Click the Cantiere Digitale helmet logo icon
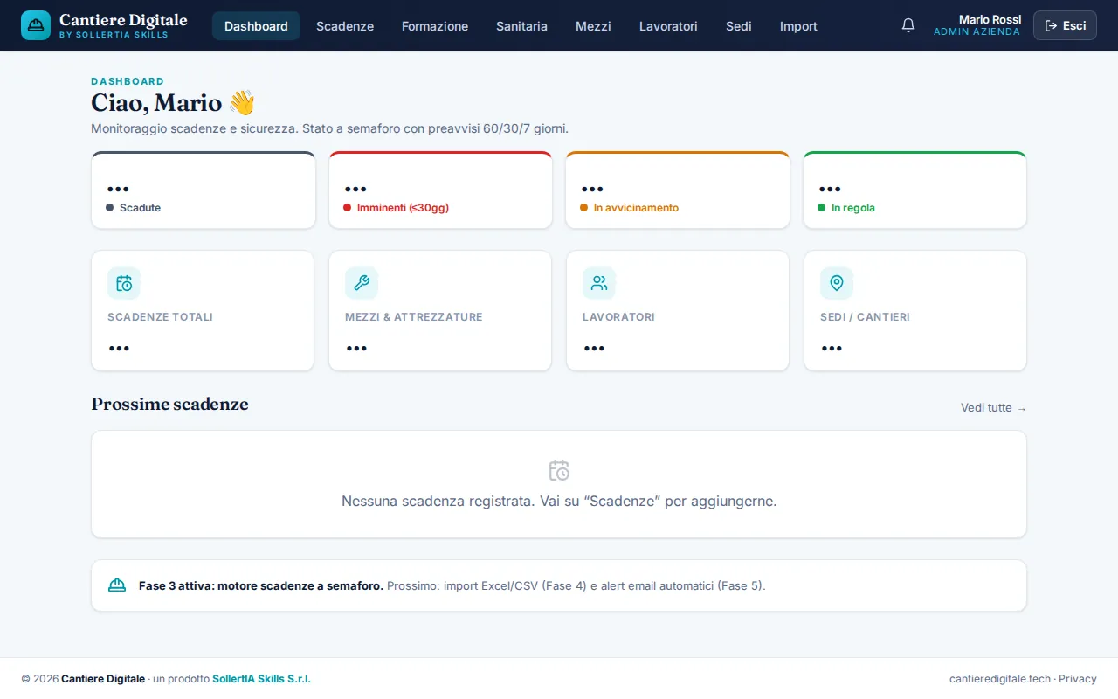Viewport: 1118px width, 699px height. point(36,25)
